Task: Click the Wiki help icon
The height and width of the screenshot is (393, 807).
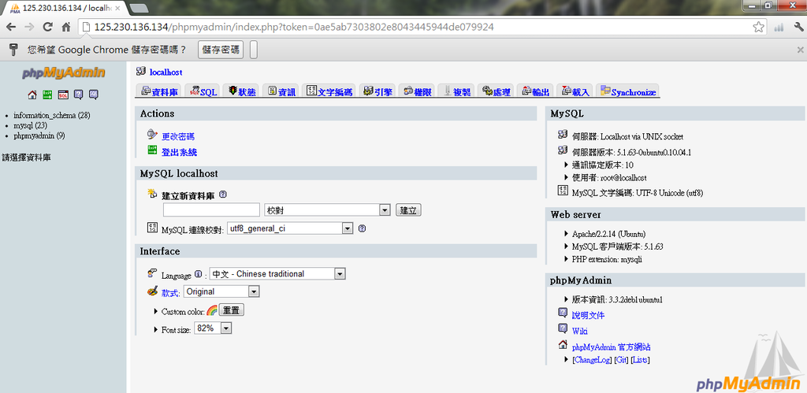Action: click(x=563, y=328)
